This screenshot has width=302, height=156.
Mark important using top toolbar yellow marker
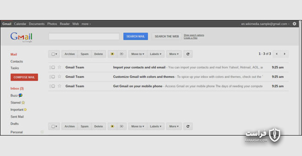coord(112,54)
